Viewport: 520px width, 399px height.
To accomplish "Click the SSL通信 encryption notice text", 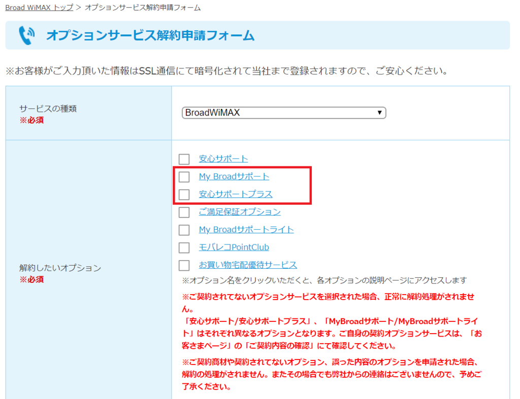I will pos(227,71).
